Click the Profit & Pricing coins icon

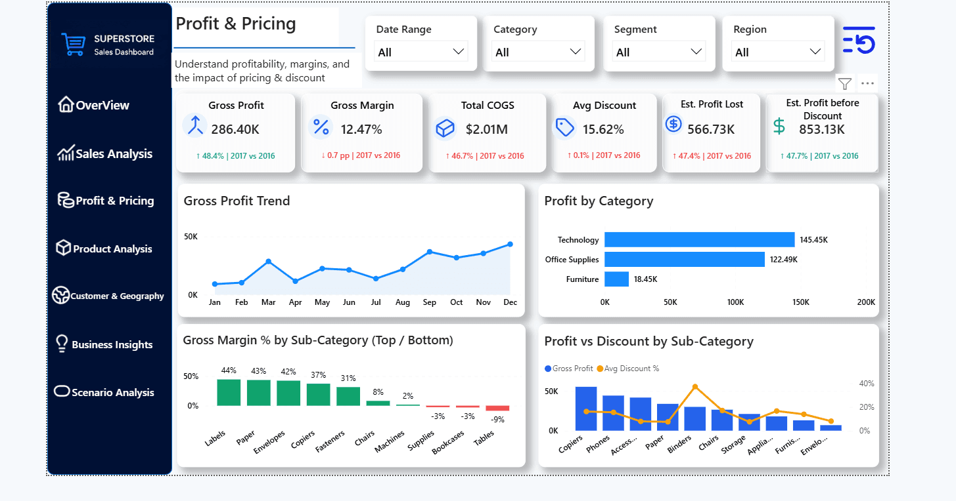[x=66, y=200]
